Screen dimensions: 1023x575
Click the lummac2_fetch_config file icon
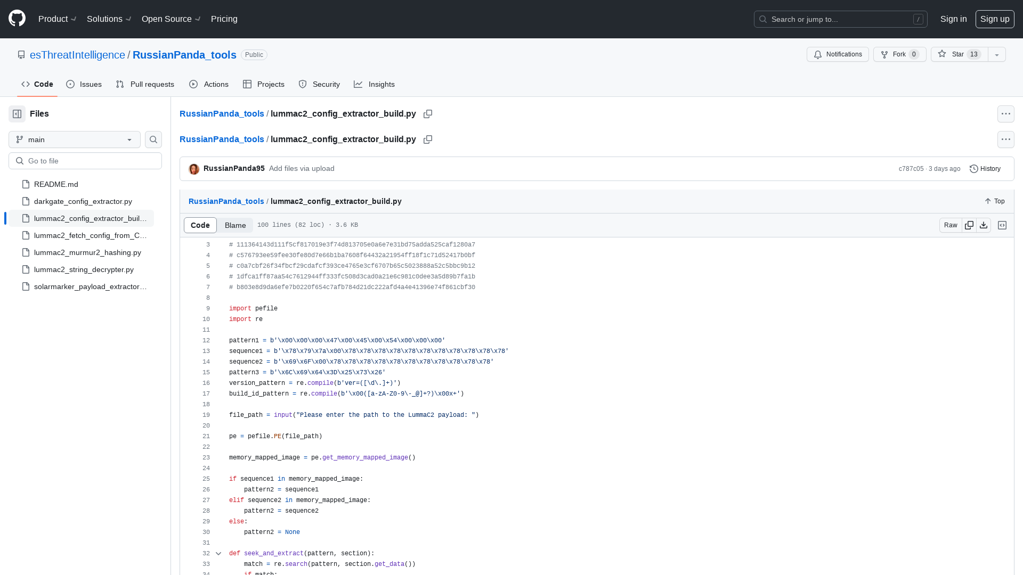(x=26, y=235)
